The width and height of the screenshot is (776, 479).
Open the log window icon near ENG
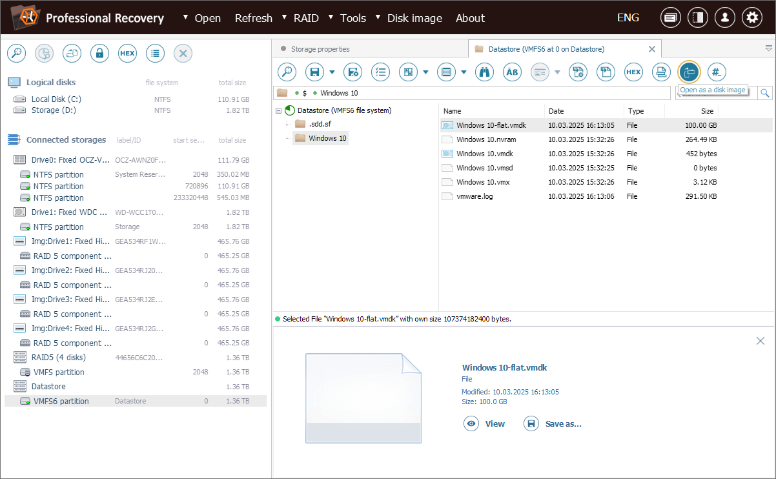coord(671,18)
